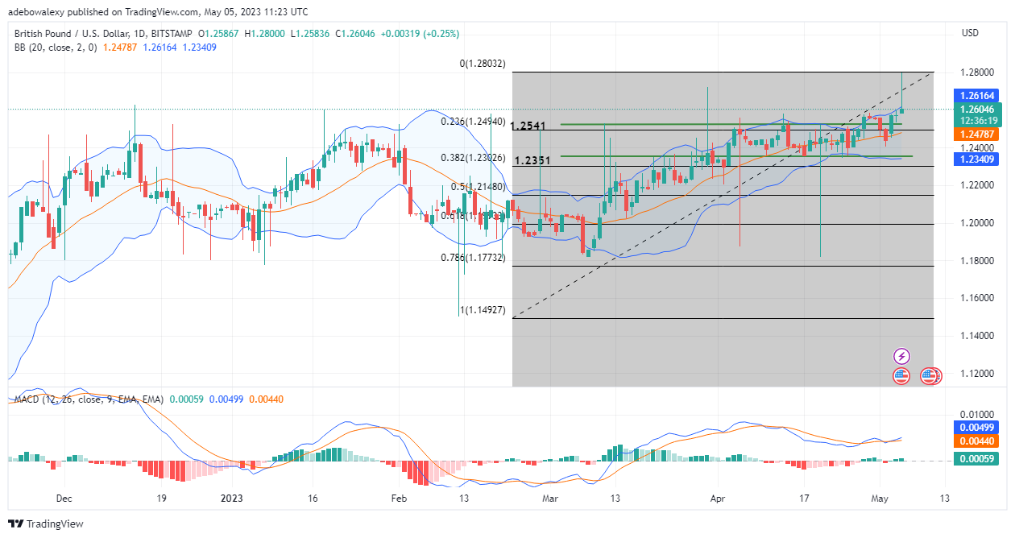1015x538 pixels.
Task: Click the L1.25836 low value
Action: (x=310, y=33)
